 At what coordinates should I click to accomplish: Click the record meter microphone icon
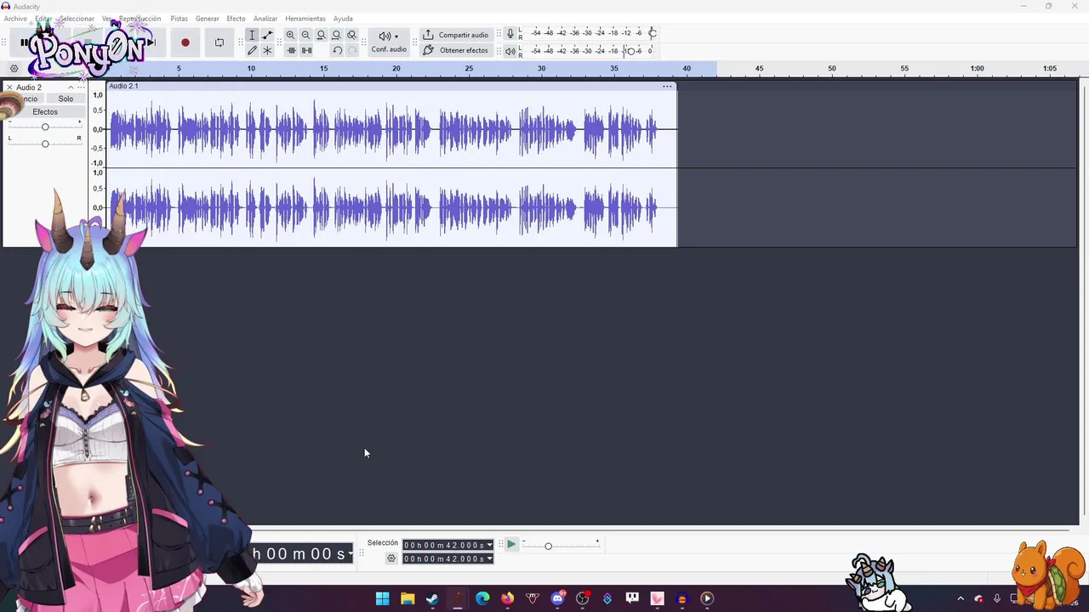[x=510, y=34]
